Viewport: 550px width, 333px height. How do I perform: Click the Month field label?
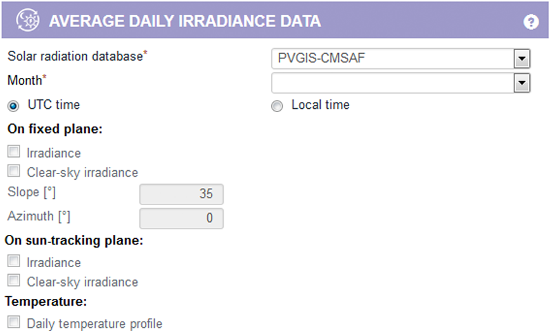point(25,80)
